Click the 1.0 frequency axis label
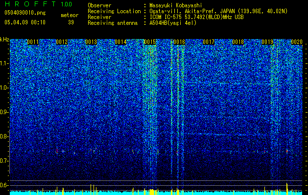The height and width of the screenshot is (195, 308). pyautogui.click(x=4, y=88)
